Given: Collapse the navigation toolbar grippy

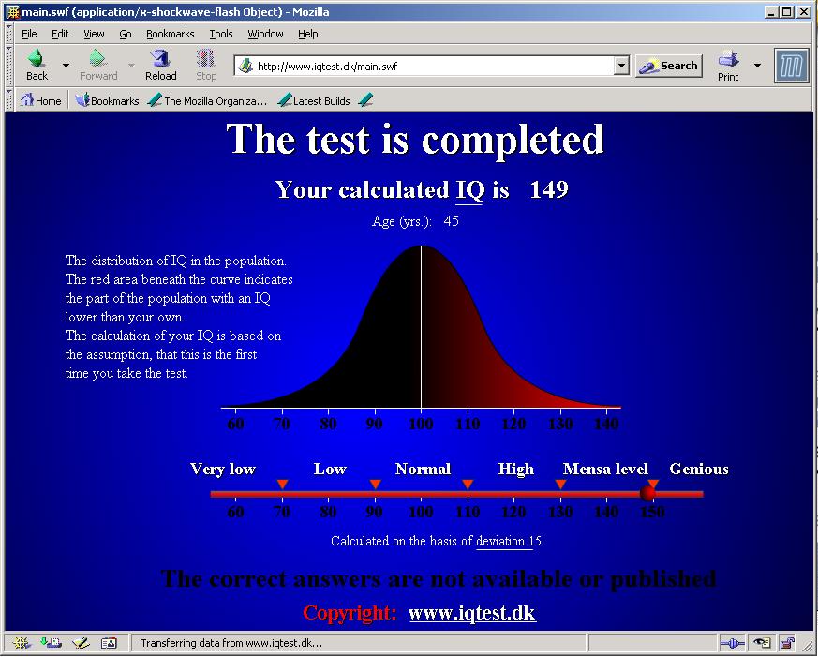Looking at the screenshot, I should pos(8,66).
